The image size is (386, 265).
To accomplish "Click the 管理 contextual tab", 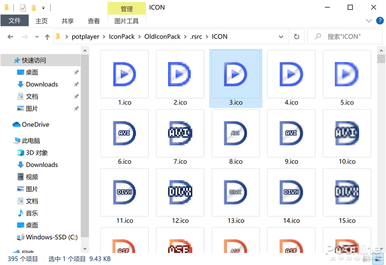I will (x=126, y=9).
